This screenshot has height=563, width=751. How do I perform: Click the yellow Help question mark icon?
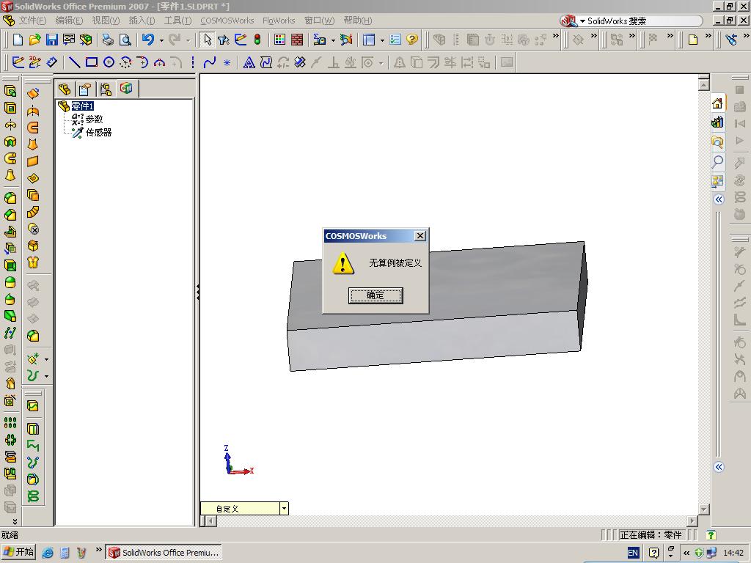pos(412,40)
